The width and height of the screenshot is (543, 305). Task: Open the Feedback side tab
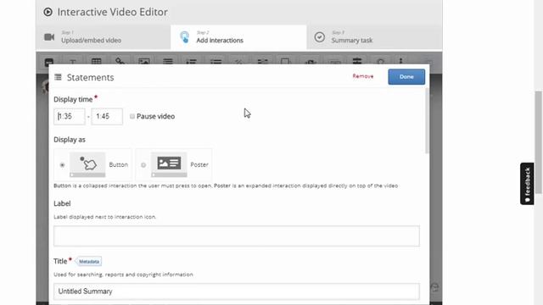click(527, 184)
